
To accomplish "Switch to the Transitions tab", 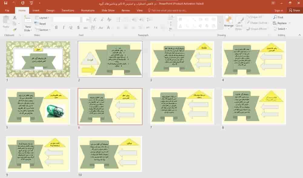I will [68, 10].
